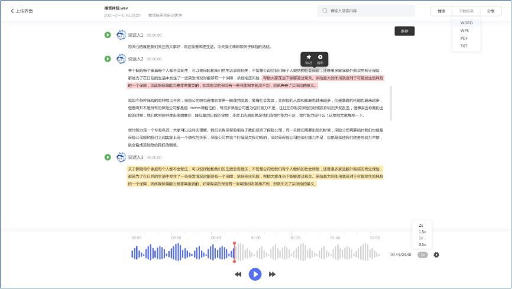
Task: Choose WORD from the download menu
Action: click(466, 23)
